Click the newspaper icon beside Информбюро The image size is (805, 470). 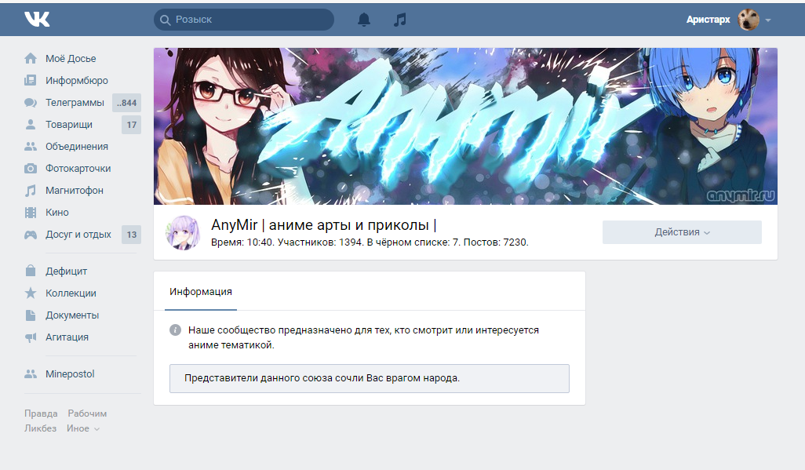[31, 81]
